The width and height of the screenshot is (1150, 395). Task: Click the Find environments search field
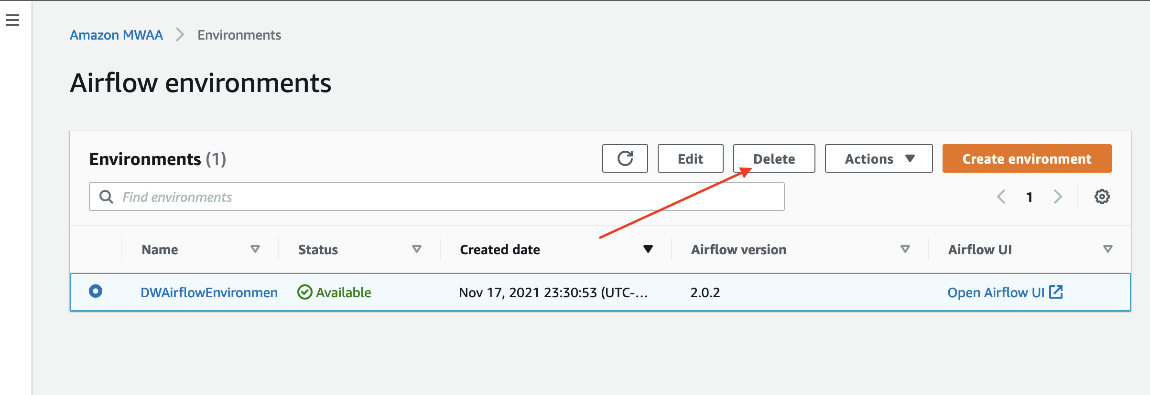[x=436, y=197]
